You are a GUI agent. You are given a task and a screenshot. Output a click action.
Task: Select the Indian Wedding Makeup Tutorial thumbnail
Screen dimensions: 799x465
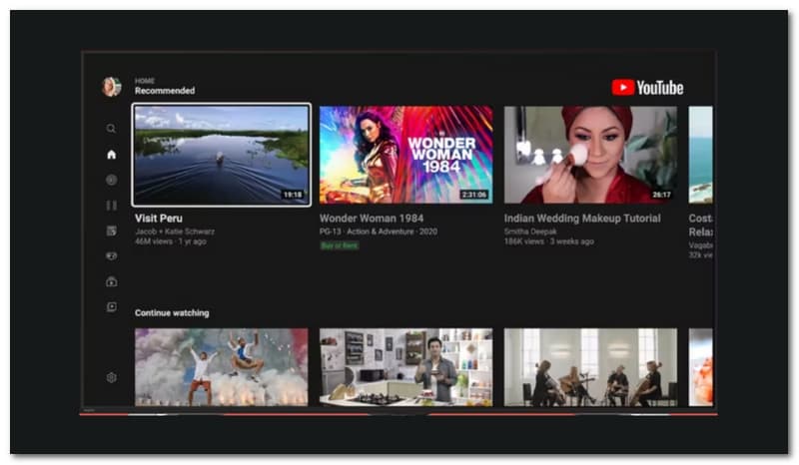click(x=590, y=155)
